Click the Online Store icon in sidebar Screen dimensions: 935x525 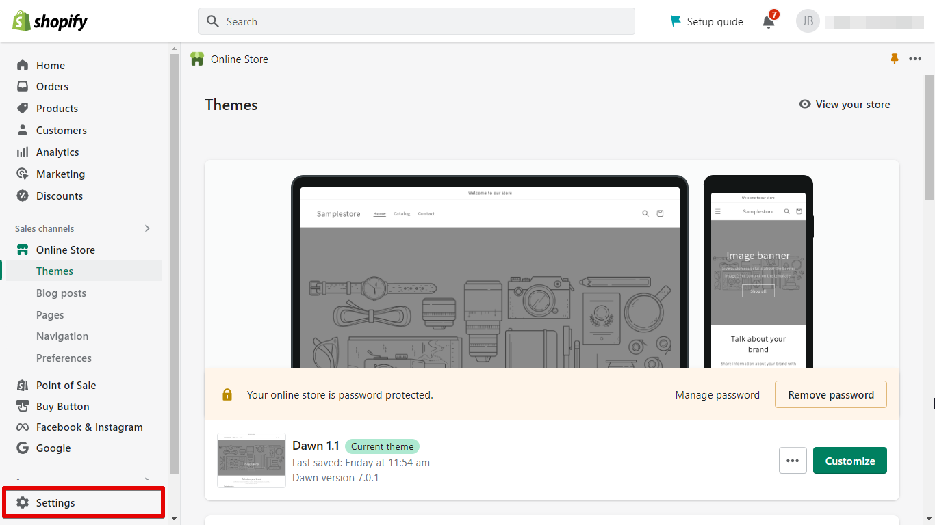pyautogui.click(x=23, y=250)
